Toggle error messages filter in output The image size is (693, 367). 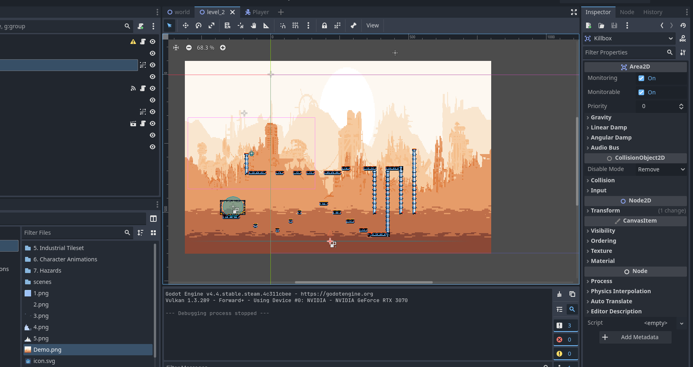click(x=565, y=340)
